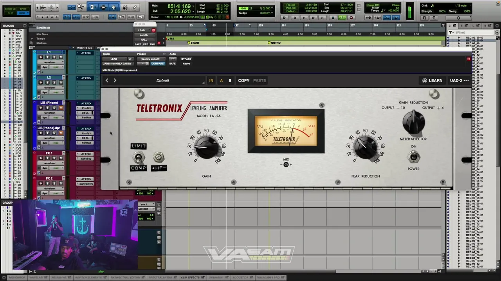This screenshot has width=501, height=281.
Task: Click the Pro-Q 3 insert on LIB (Phone)
Action: click(x=86, y=108)
